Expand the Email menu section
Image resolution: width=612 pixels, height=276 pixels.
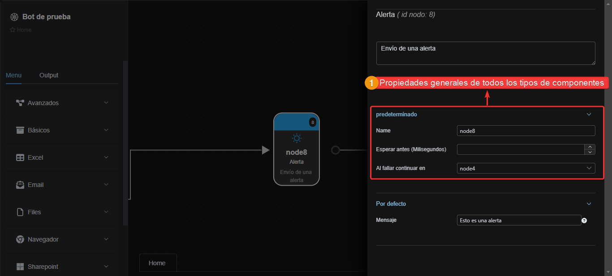pyautogui.click(x=106, y=185)
